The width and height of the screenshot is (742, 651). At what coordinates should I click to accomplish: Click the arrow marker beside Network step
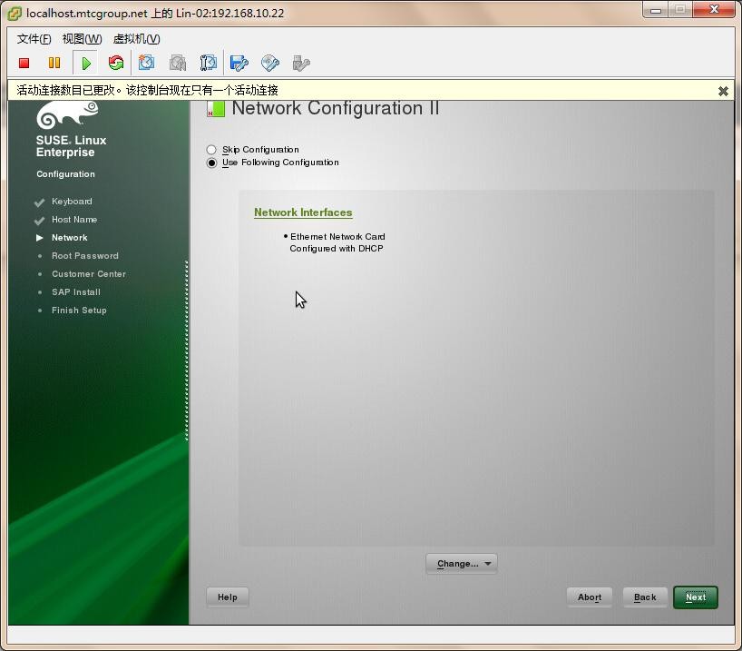tap(40, 238)
